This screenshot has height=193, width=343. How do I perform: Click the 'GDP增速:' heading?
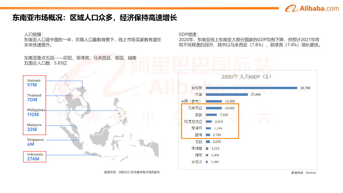pos(188,35)
